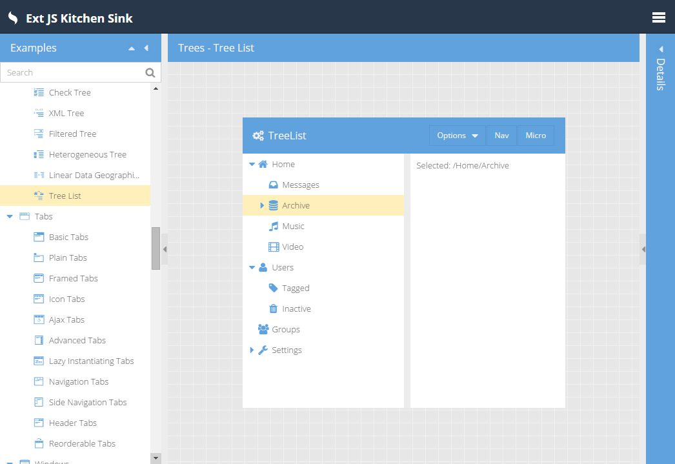Toggle the Micro mode button
The image size is (675, 464).
click(536, 136)
